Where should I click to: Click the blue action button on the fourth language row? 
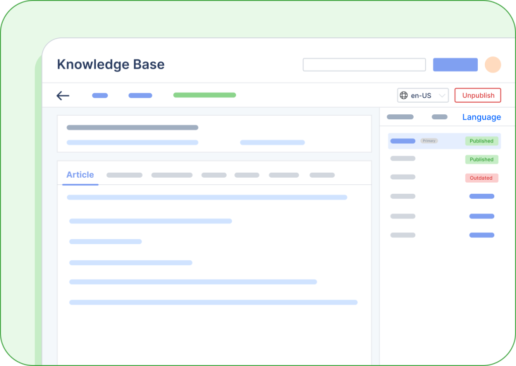pos(481,196)
